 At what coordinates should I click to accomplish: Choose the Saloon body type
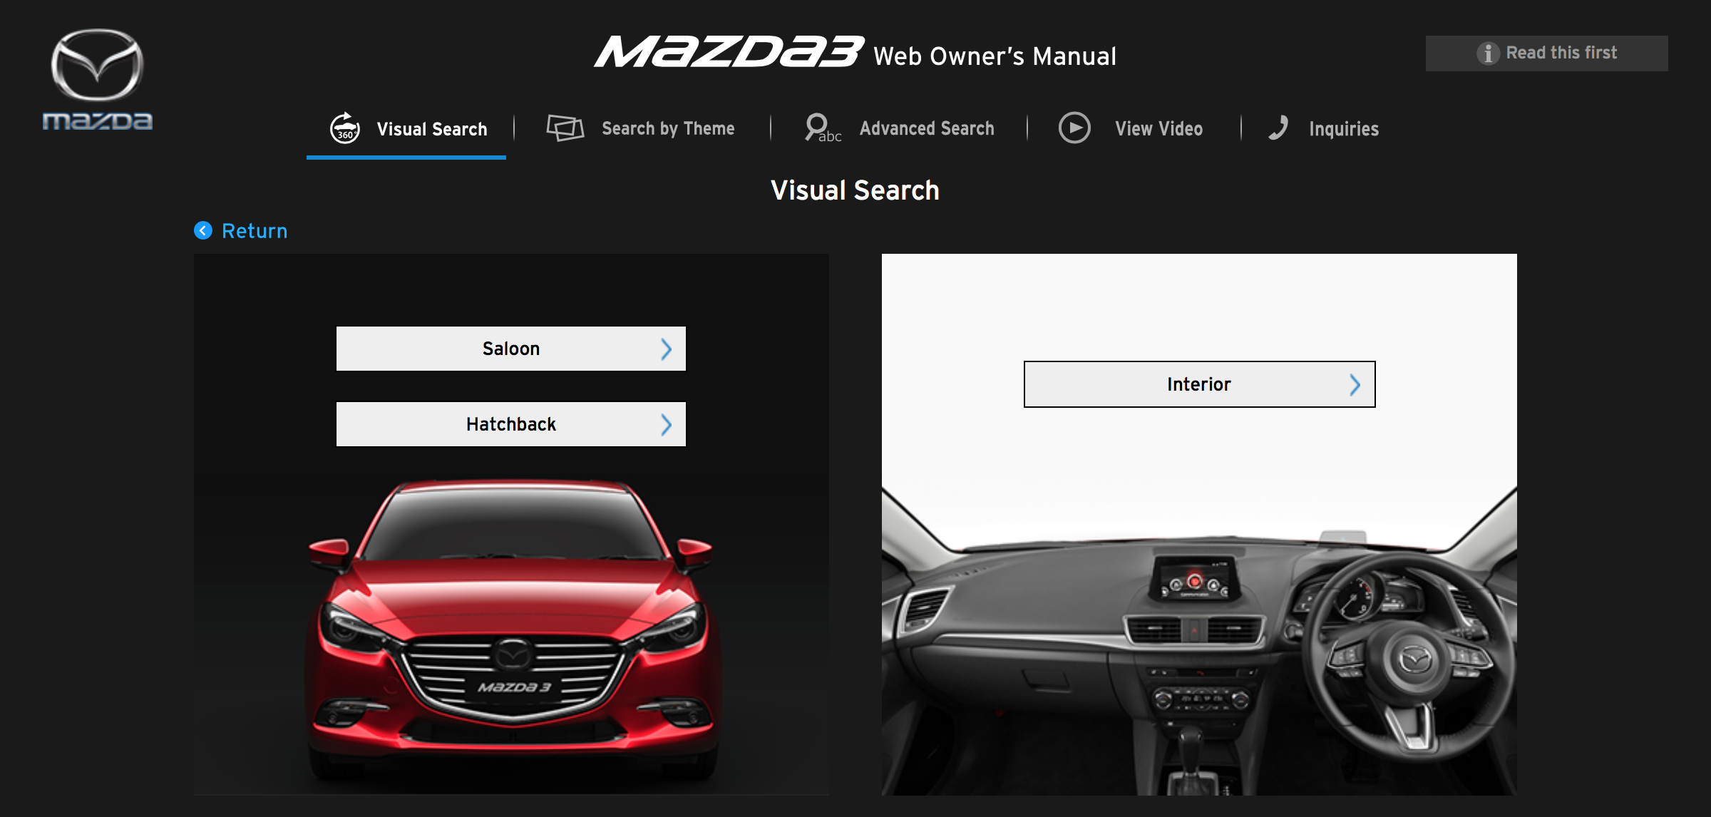510,349
